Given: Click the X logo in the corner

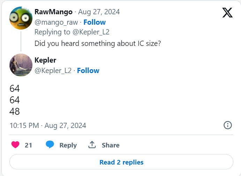Looking at the screenshot, I should click(227, 13).
